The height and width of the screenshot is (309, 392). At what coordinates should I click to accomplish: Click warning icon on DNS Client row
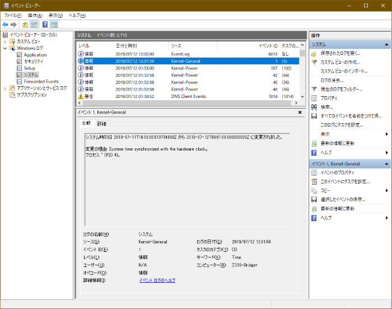81,96
